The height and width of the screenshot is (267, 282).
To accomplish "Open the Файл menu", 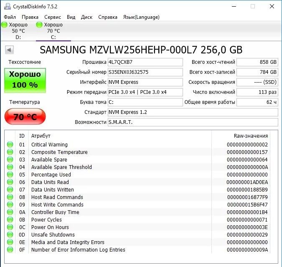I will 10,17.
